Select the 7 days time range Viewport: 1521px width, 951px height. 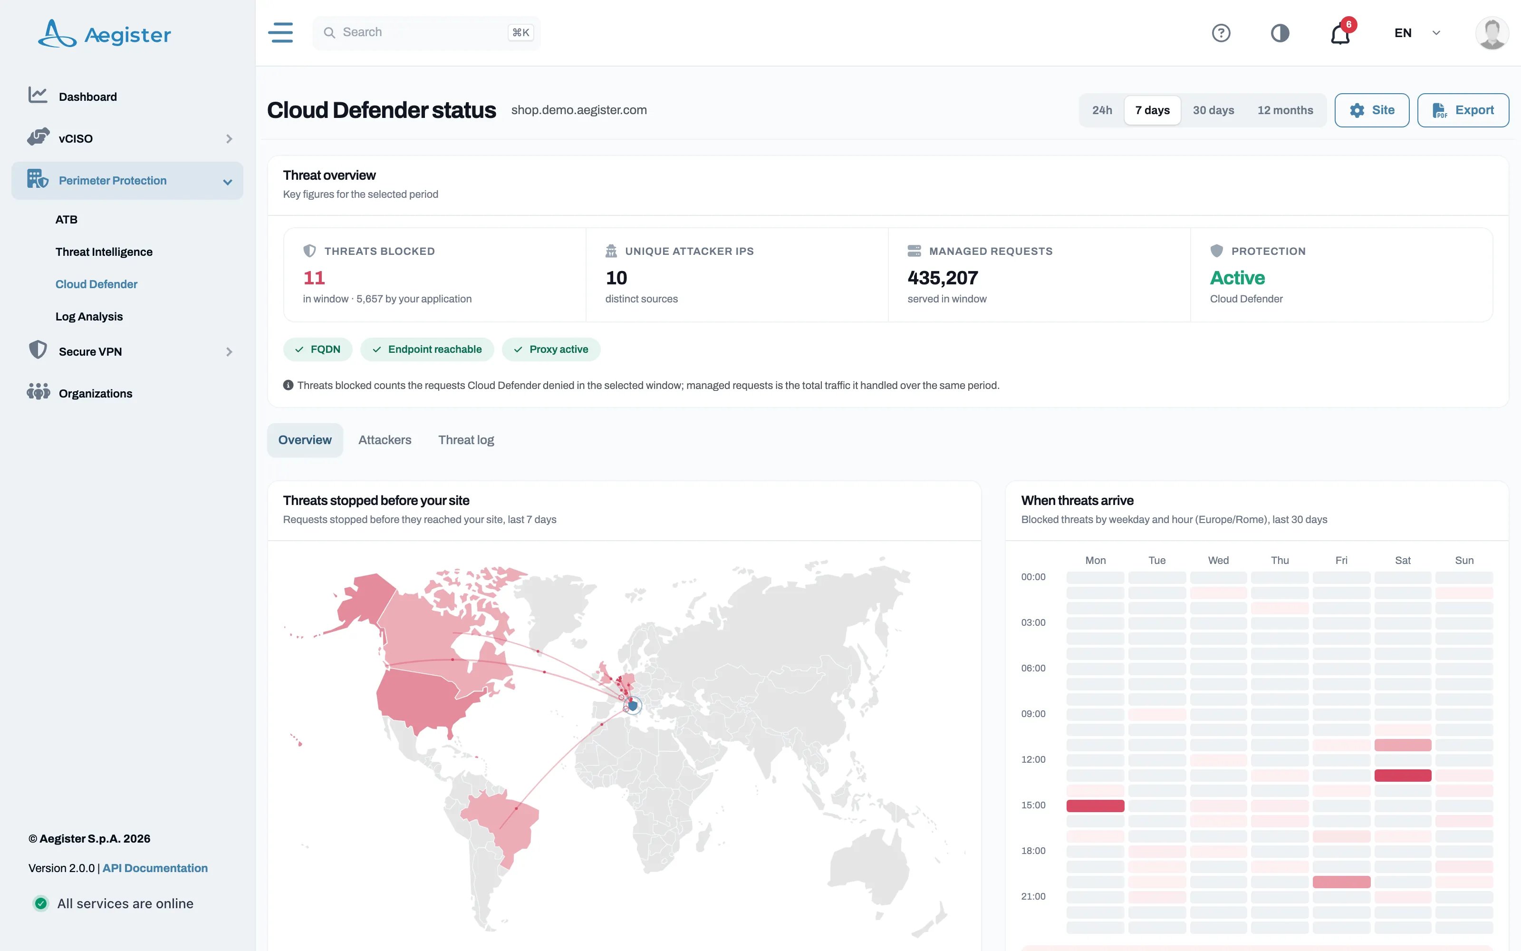[x=1152, y=110]
